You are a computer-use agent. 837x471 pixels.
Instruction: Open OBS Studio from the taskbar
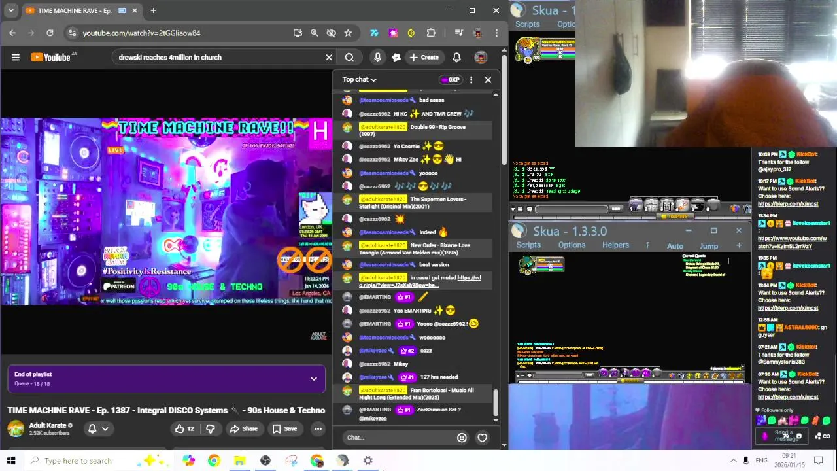tap(265, 461)
